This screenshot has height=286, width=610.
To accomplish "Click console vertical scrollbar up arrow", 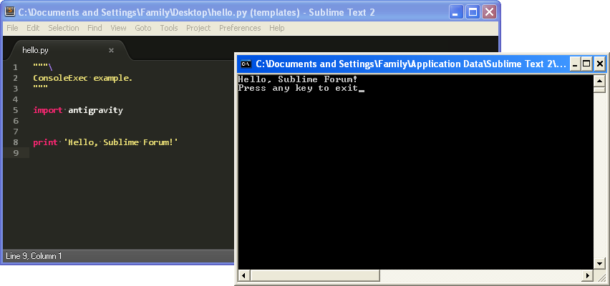I will pyautogui.click(x=599, y=79).
